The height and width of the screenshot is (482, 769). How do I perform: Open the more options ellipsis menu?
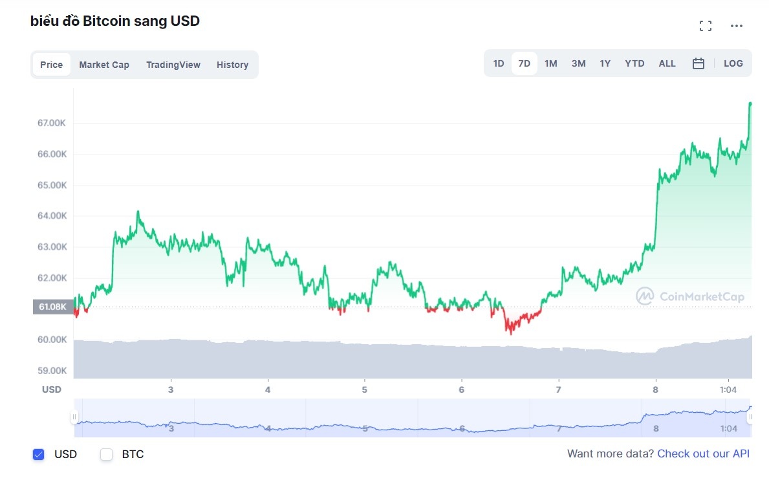[736, 26]
